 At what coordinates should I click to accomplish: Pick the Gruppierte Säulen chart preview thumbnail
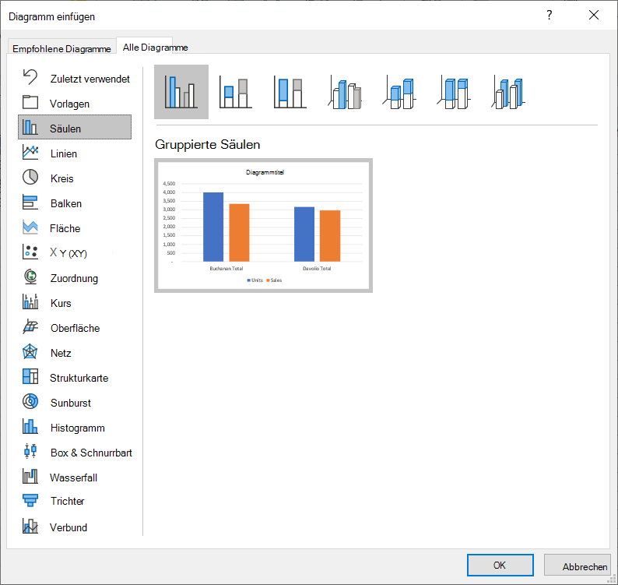[x=263, y=226]
